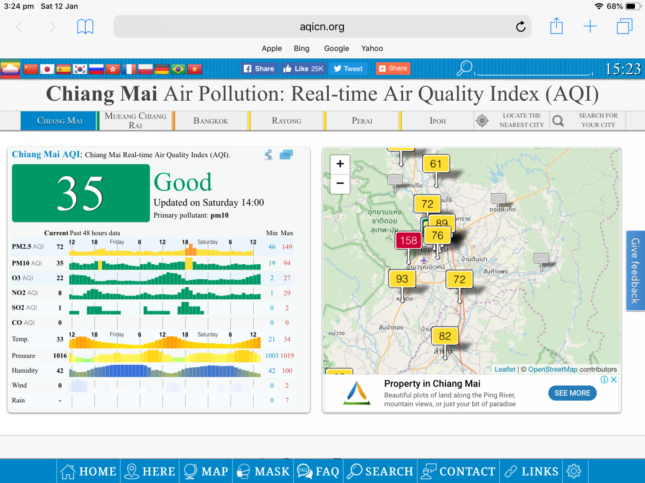Select the Ipoh city tab
Image resolution: width=645 pixels, height=483 pixels.
pyautogui.click(x=438, y=121)
